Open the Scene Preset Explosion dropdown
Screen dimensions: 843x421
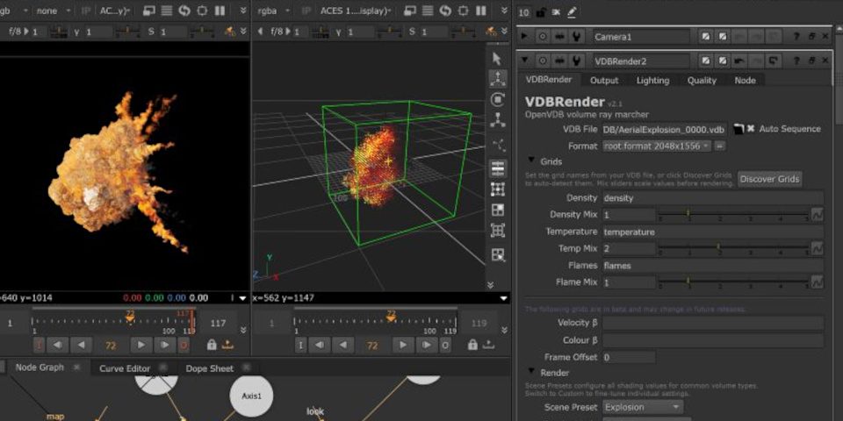[642, 407]
